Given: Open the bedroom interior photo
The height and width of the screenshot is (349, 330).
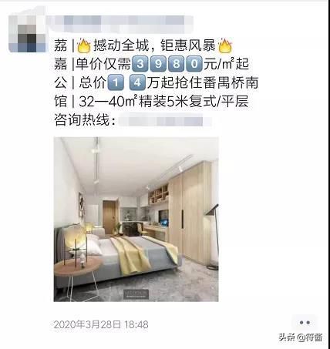Looking at the screenshot, I should (x=136, y=220).
